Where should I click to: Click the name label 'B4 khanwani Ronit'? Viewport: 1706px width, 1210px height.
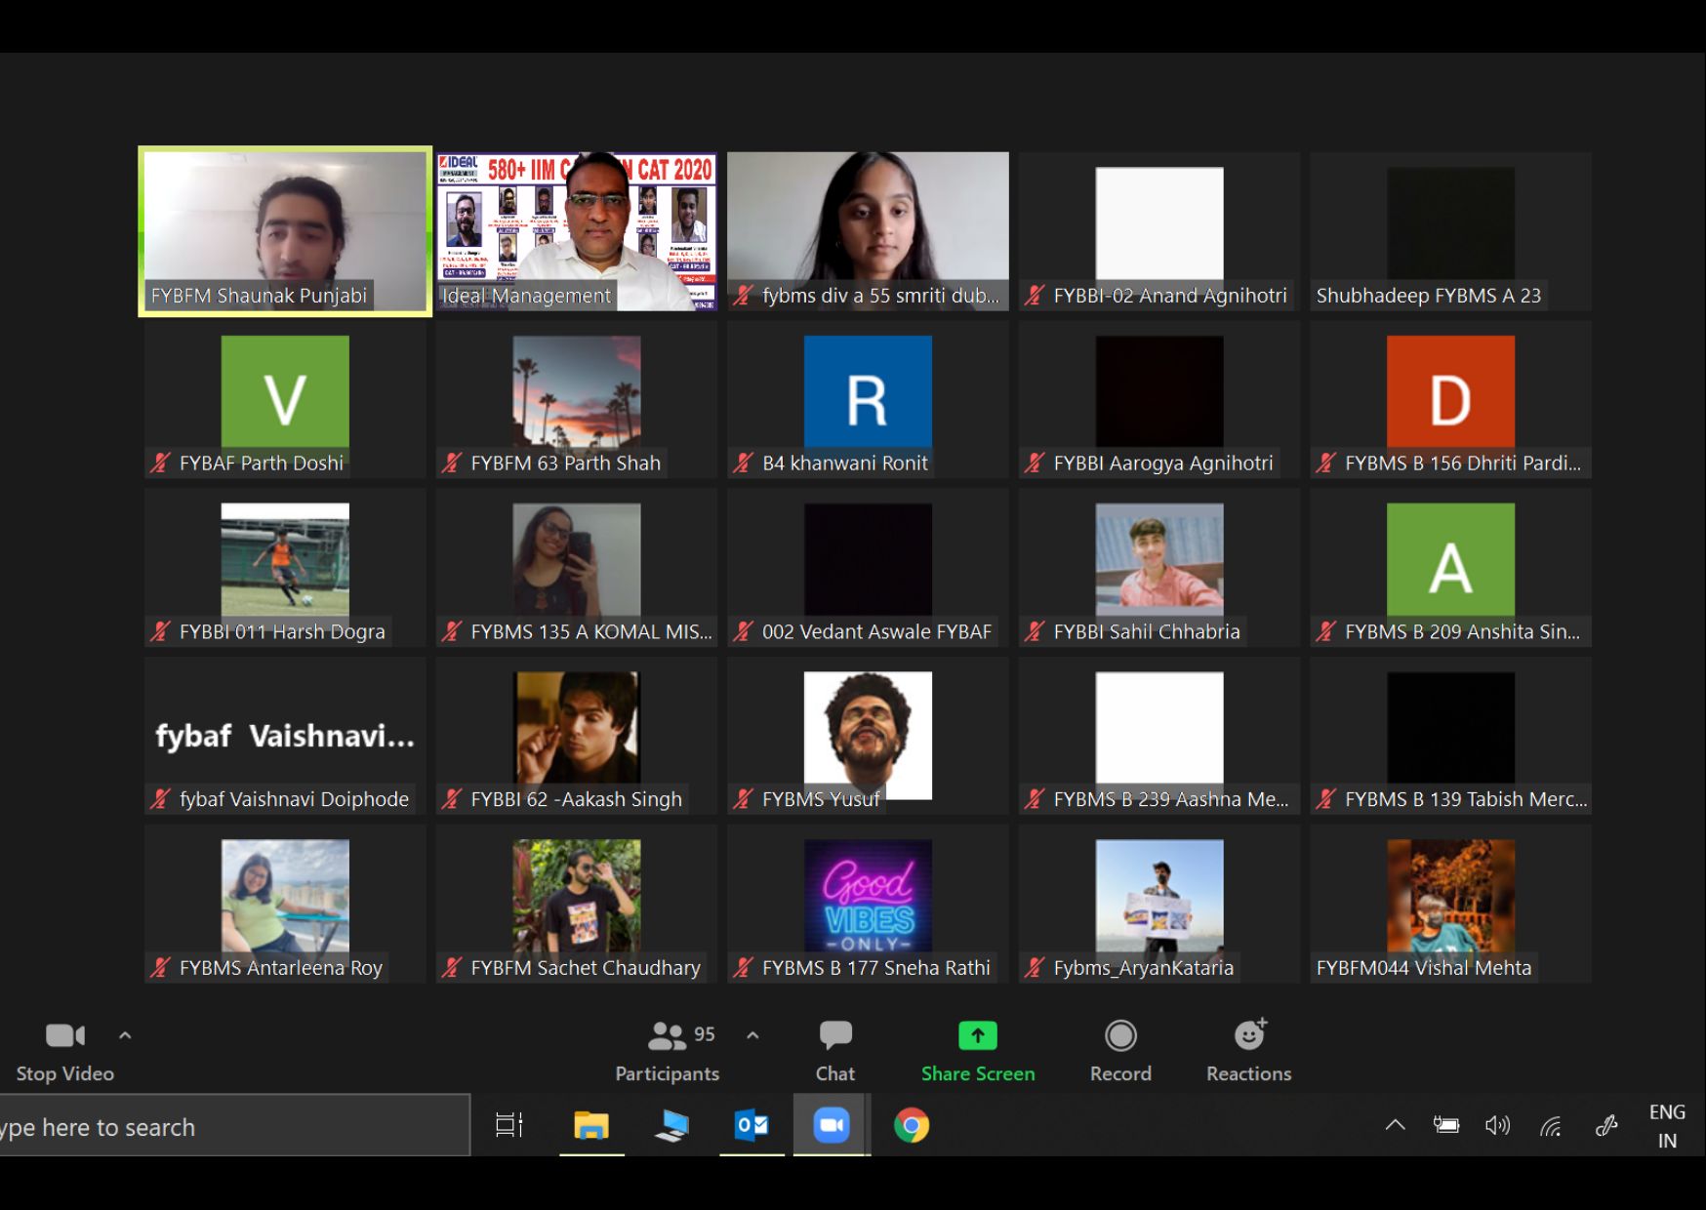pos(845,464)
